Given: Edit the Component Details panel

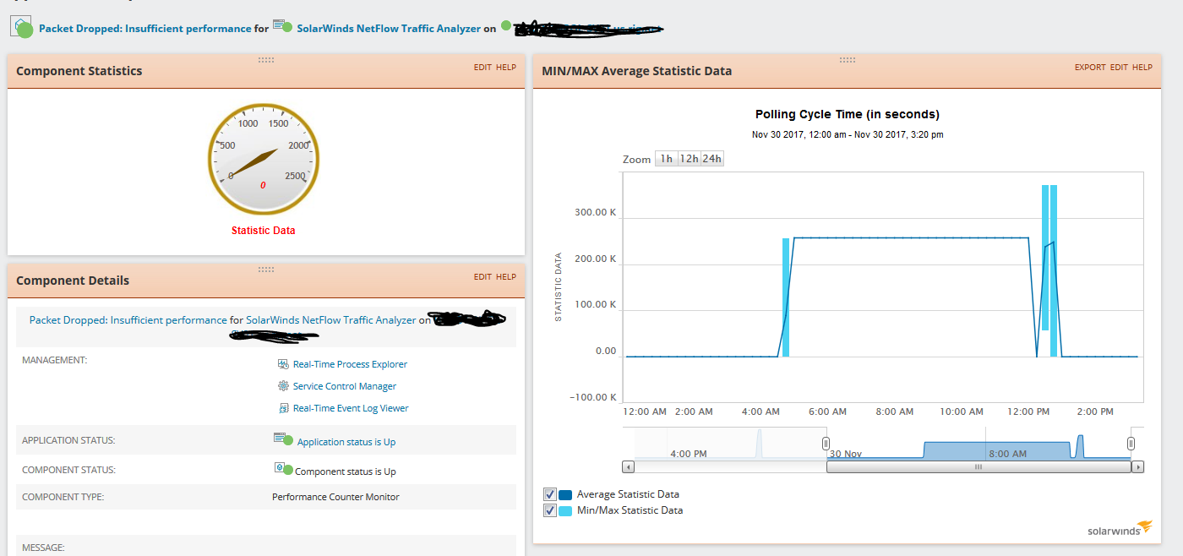Looking at the screenshot, I should (482, 277).
